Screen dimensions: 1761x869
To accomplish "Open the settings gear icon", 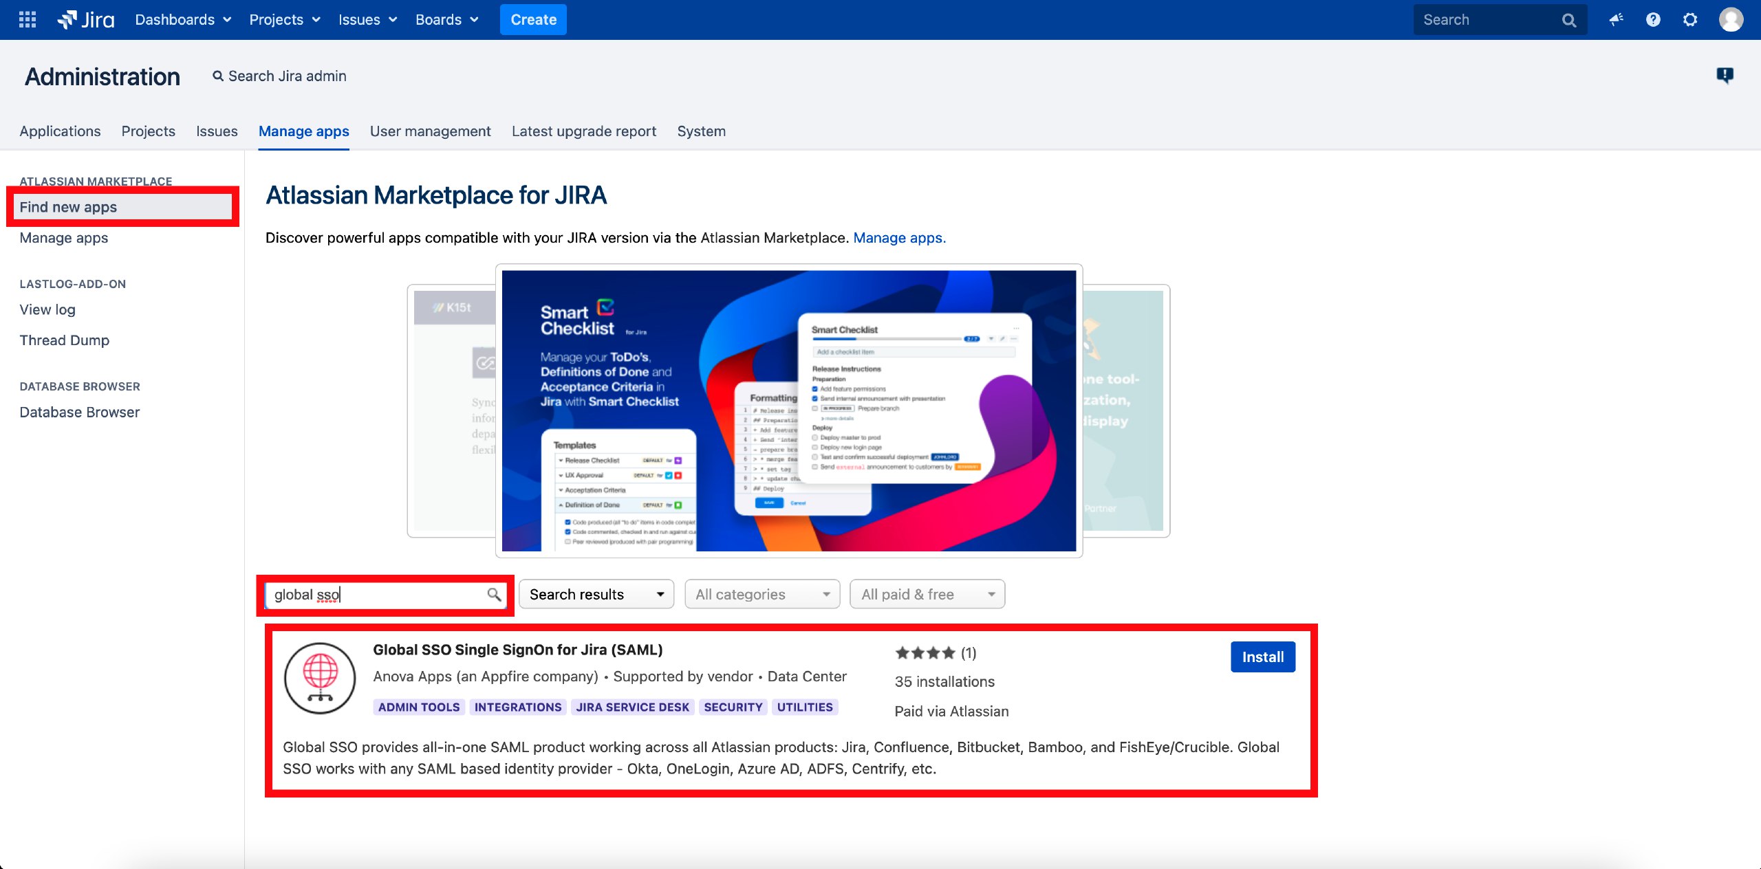I will 1690,19.
